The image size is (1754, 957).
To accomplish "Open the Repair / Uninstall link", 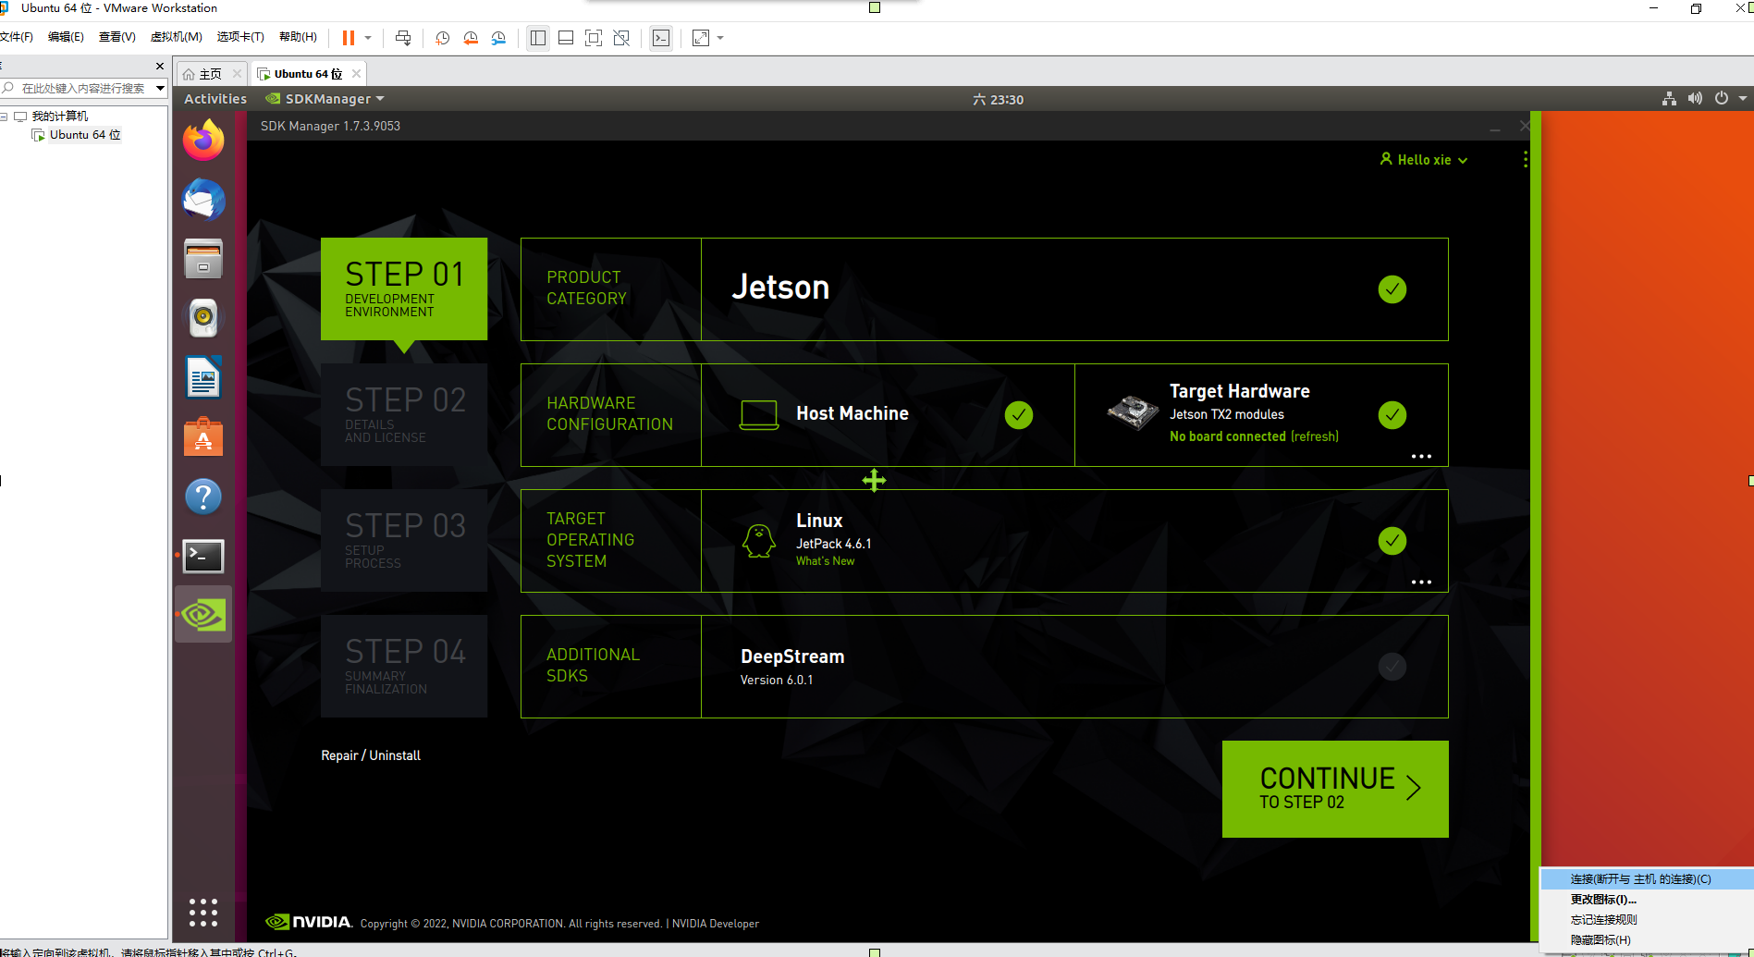I will tap(370, 755).
